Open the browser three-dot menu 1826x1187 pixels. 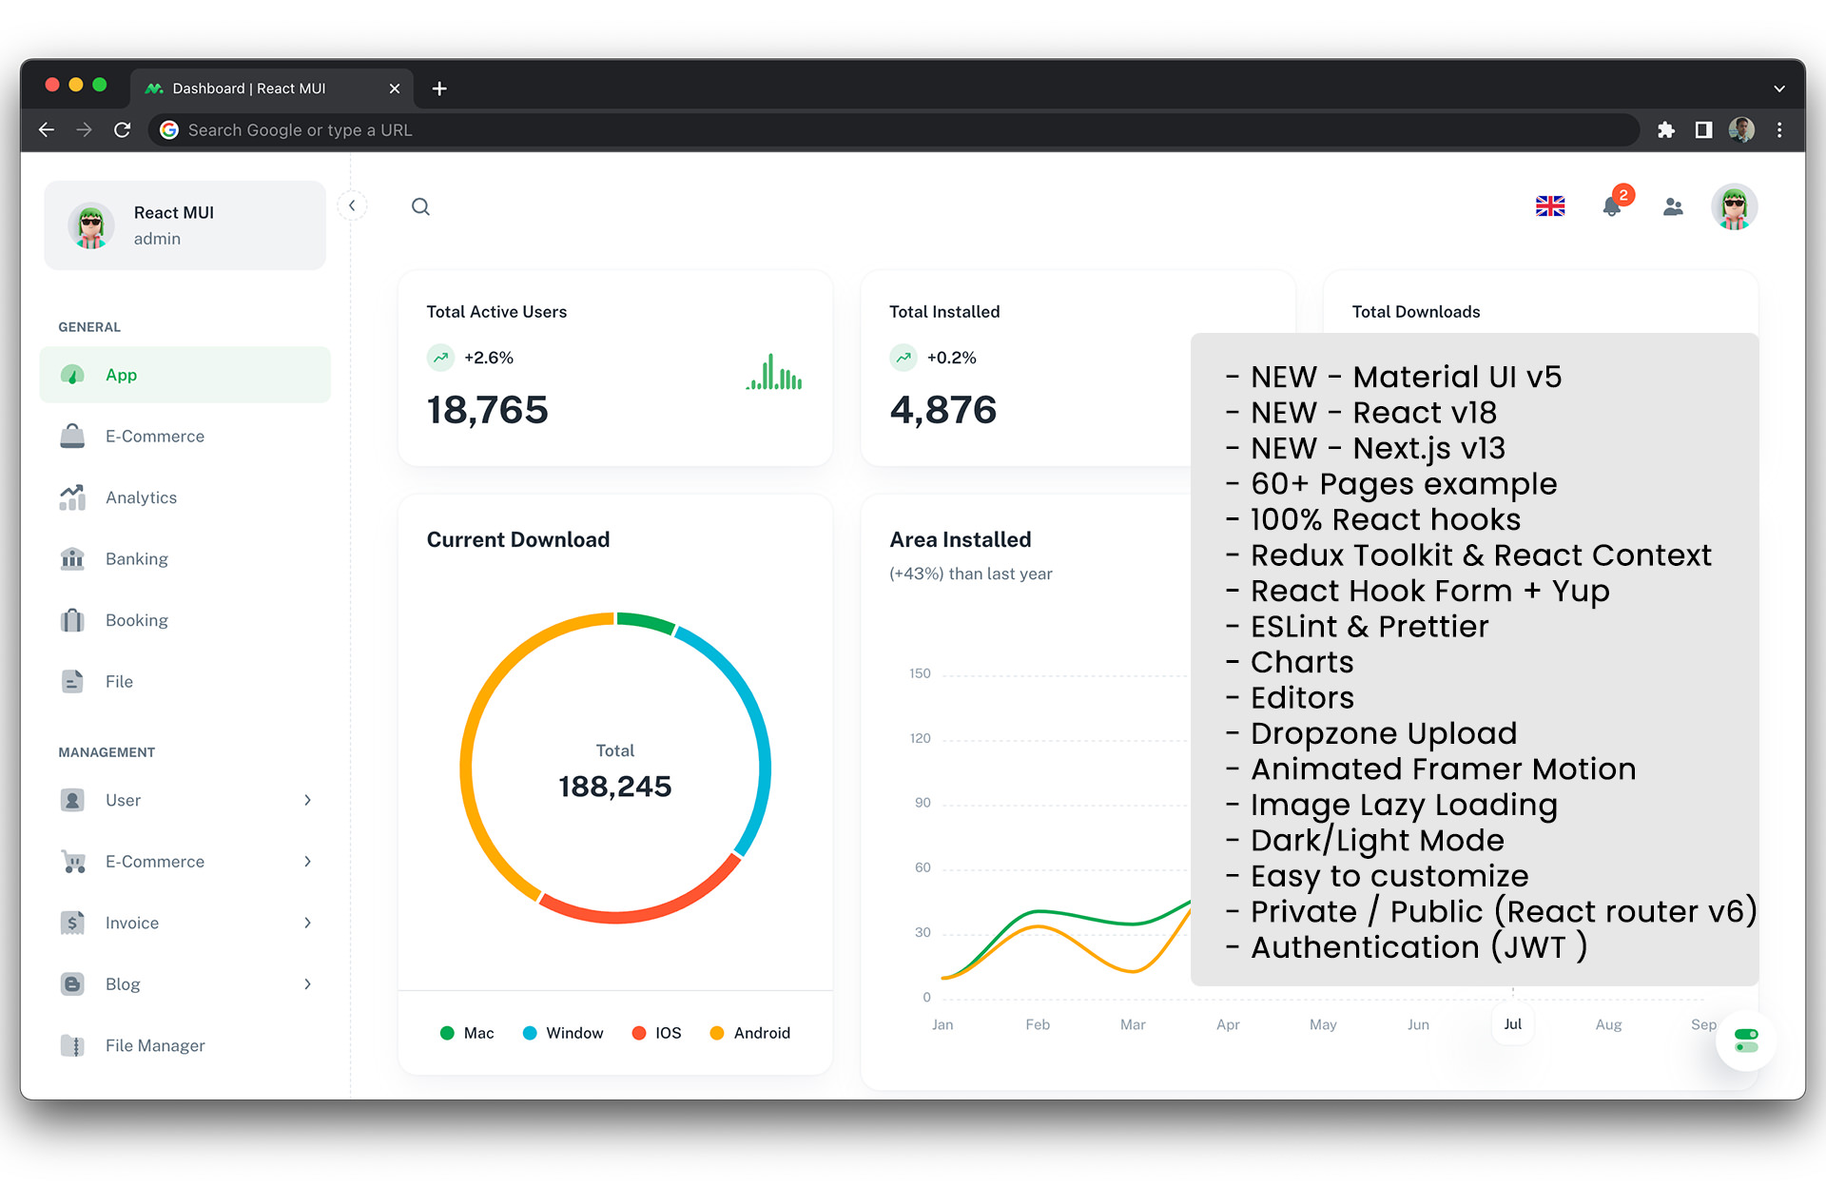point(1779,130)
